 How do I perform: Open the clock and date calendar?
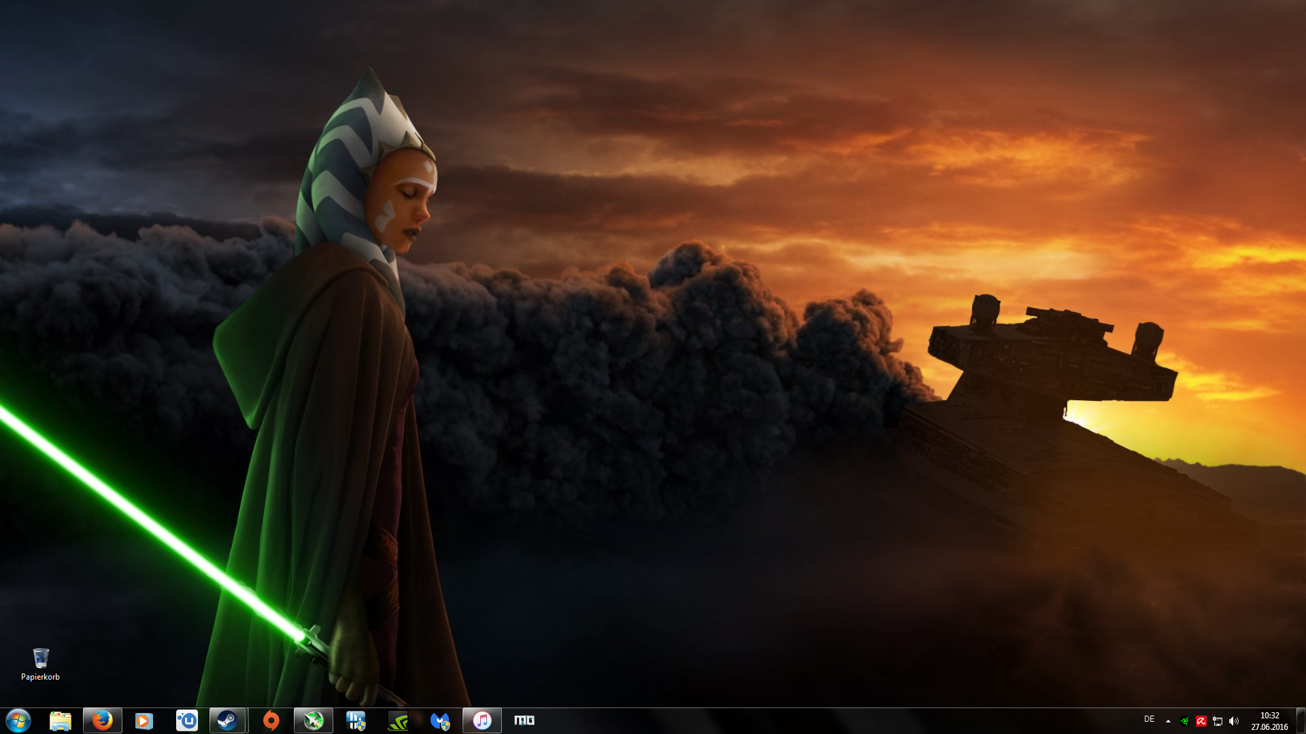click(1269, 721)
